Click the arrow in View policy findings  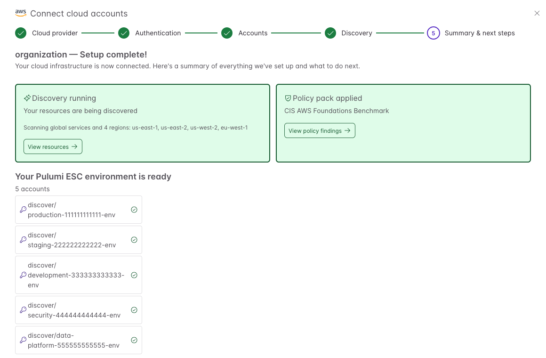coord(347,131)
